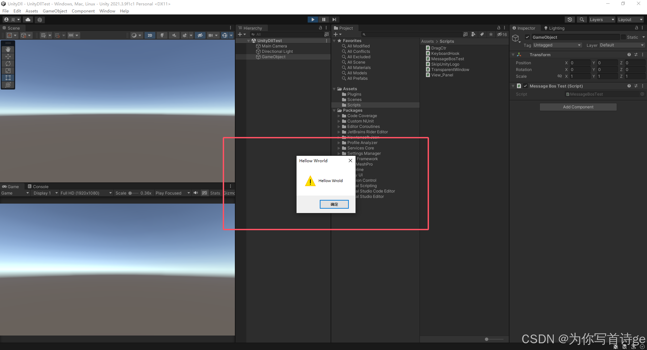Open the Component menu
This screenshot has width=647, height=350.
(x=83, y=11)
